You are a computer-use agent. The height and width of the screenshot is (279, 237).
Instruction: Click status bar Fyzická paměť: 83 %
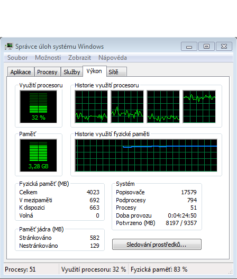tap(159, 269)
